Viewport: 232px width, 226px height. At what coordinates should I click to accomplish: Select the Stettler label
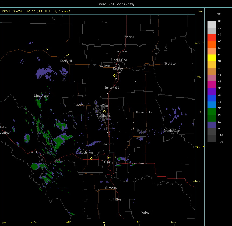[171, 64]
